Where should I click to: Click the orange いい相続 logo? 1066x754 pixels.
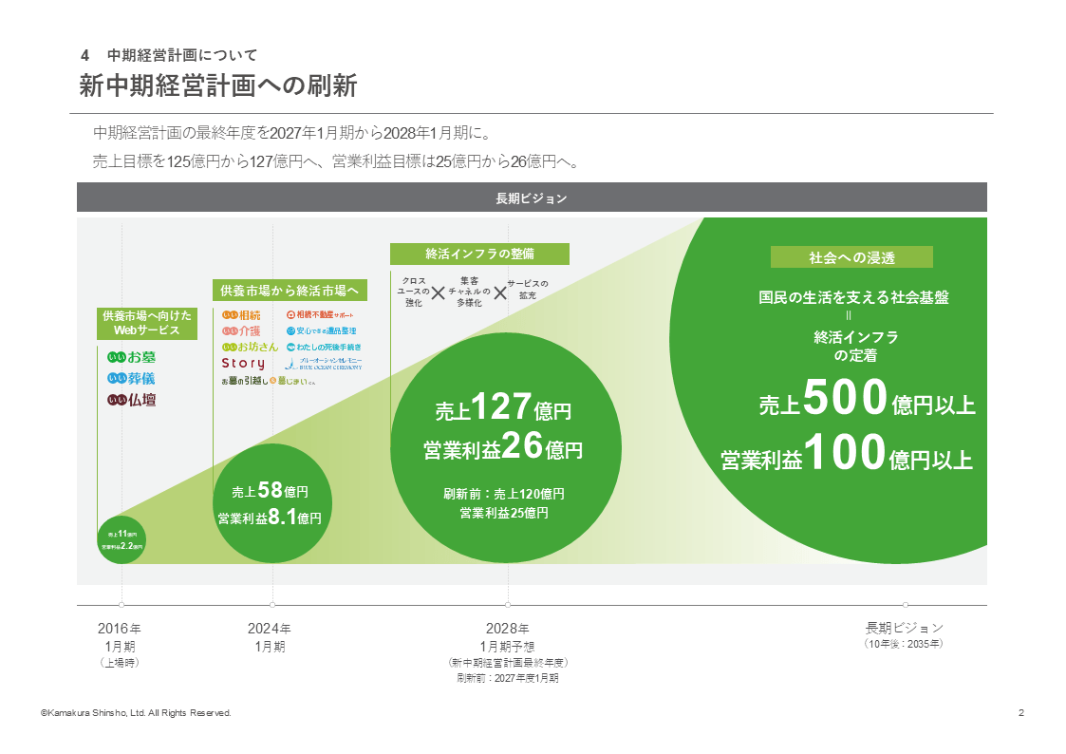241,314
